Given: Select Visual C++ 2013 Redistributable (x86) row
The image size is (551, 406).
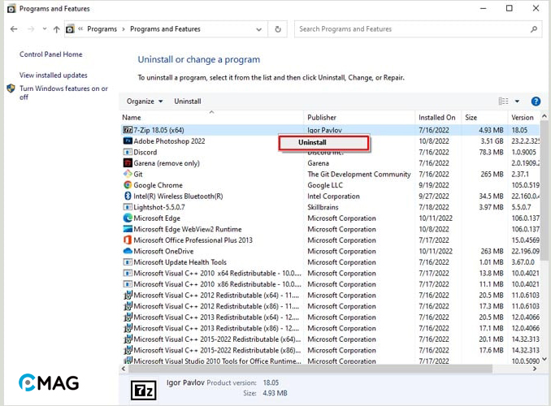Looking at the screenshot, I should (x=216, y=328).
